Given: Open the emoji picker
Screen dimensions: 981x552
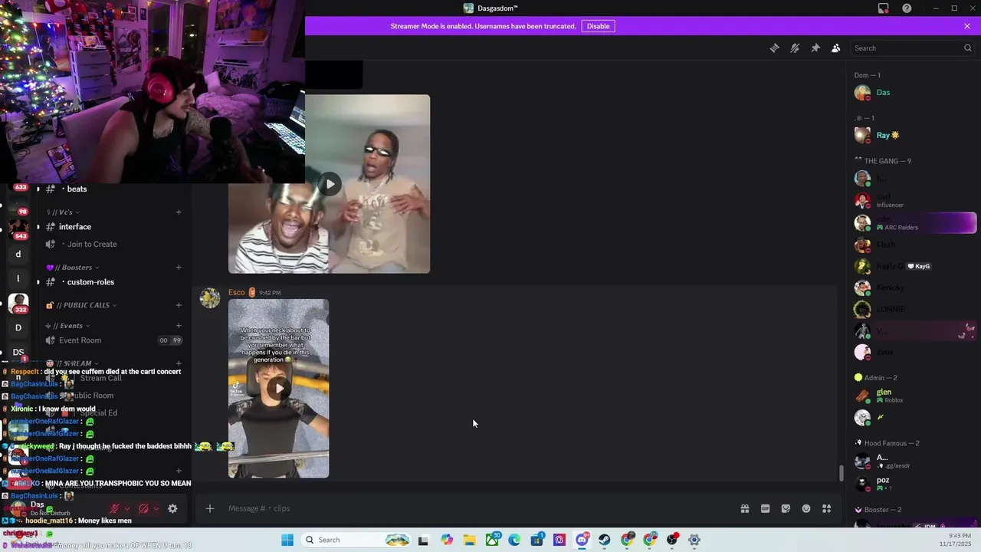Looking at the screenshot, I should click(806, 508).
